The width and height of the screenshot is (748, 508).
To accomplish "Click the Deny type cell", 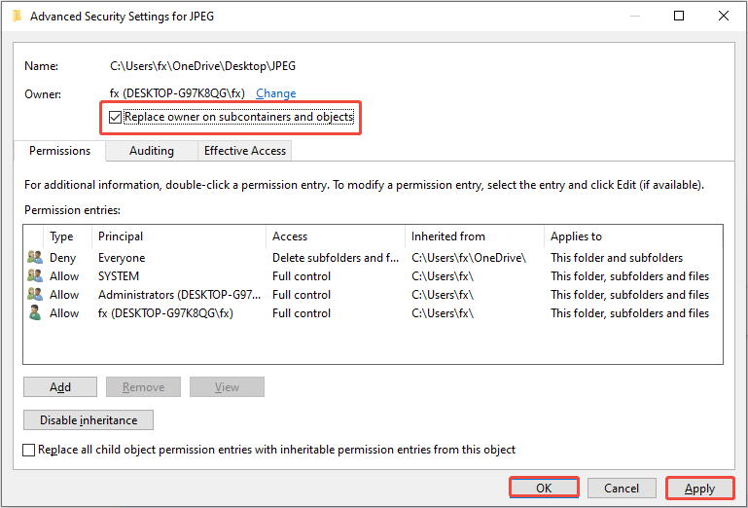I will (x=63, y=258).
